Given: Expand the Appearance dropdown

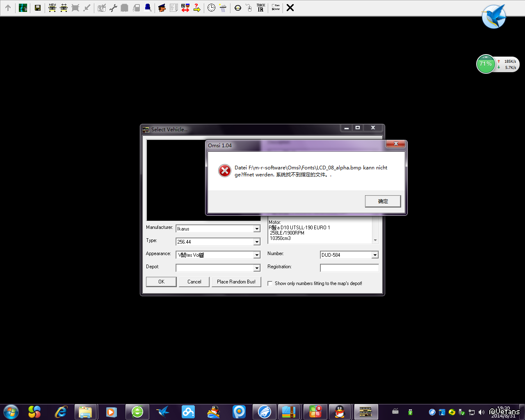Looking at the screenshot, I should (x=257, y=255).
